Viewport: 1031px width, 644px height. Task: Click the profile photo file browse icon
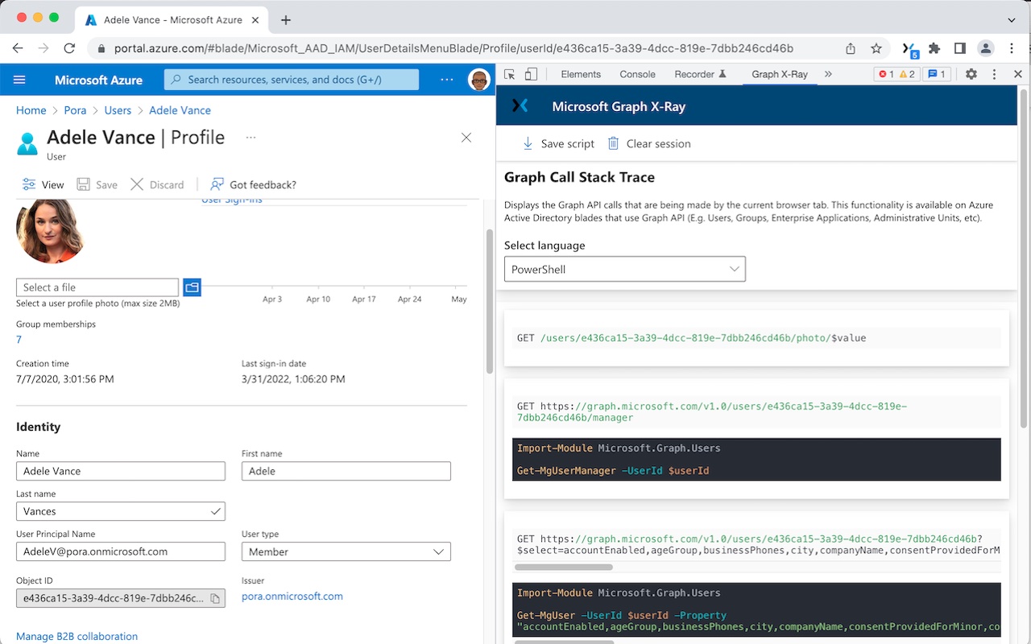pos(192,287)
